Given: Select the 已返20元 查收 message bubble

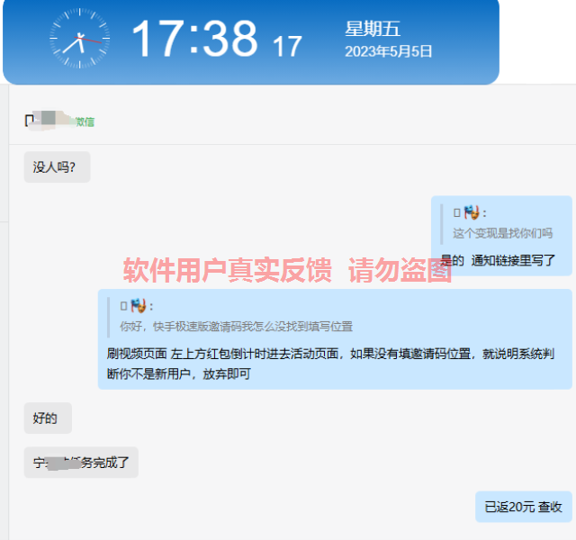Looking at the screenshot, I should click(x=524, y=507).
